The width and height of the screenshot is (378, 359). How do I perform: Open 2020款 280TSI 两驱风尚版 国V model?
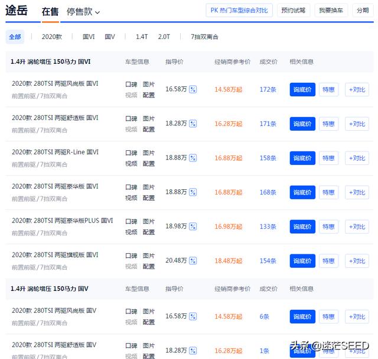tap(54, 311)
